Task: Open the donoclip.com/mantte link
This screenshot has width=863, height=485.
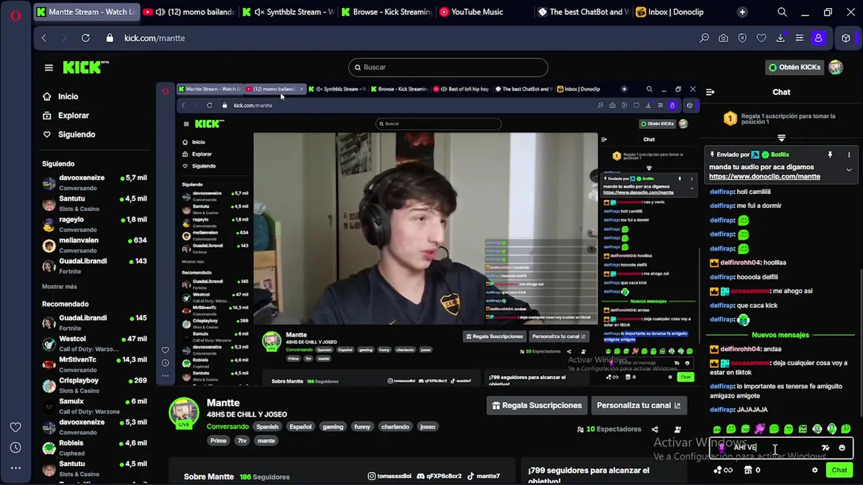Action: pyautogui.click(x=765, y=176)
